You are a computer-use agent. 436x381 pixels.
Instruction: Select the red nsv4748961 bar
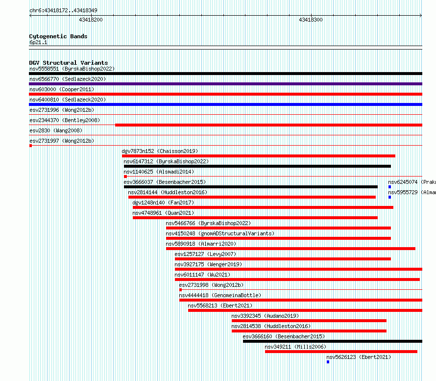coord(255,218)
